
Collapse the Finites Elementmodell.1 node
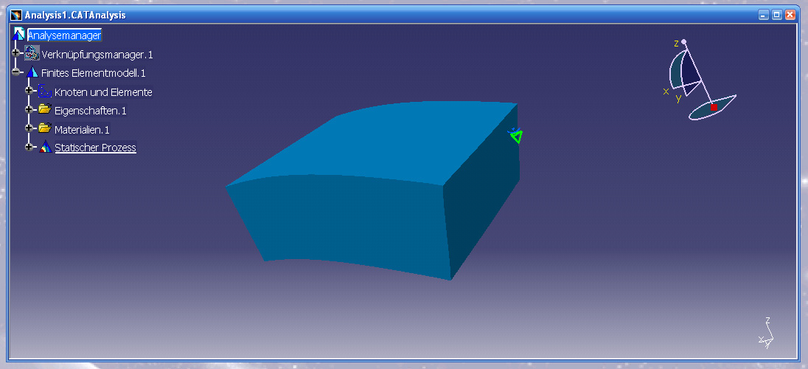16,72
